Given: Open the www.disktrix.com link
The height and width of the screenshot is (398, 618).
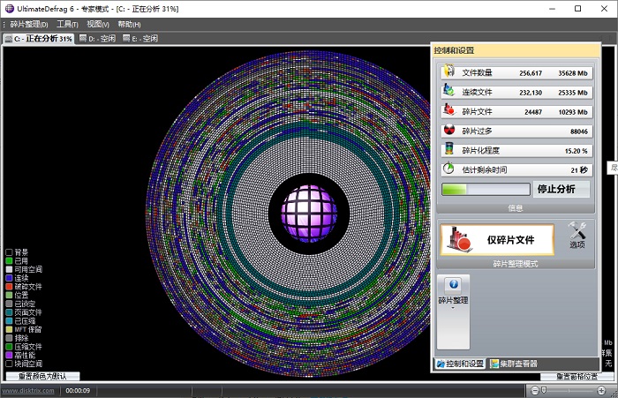Looking at the screenshot, I should tap(28, 391).
